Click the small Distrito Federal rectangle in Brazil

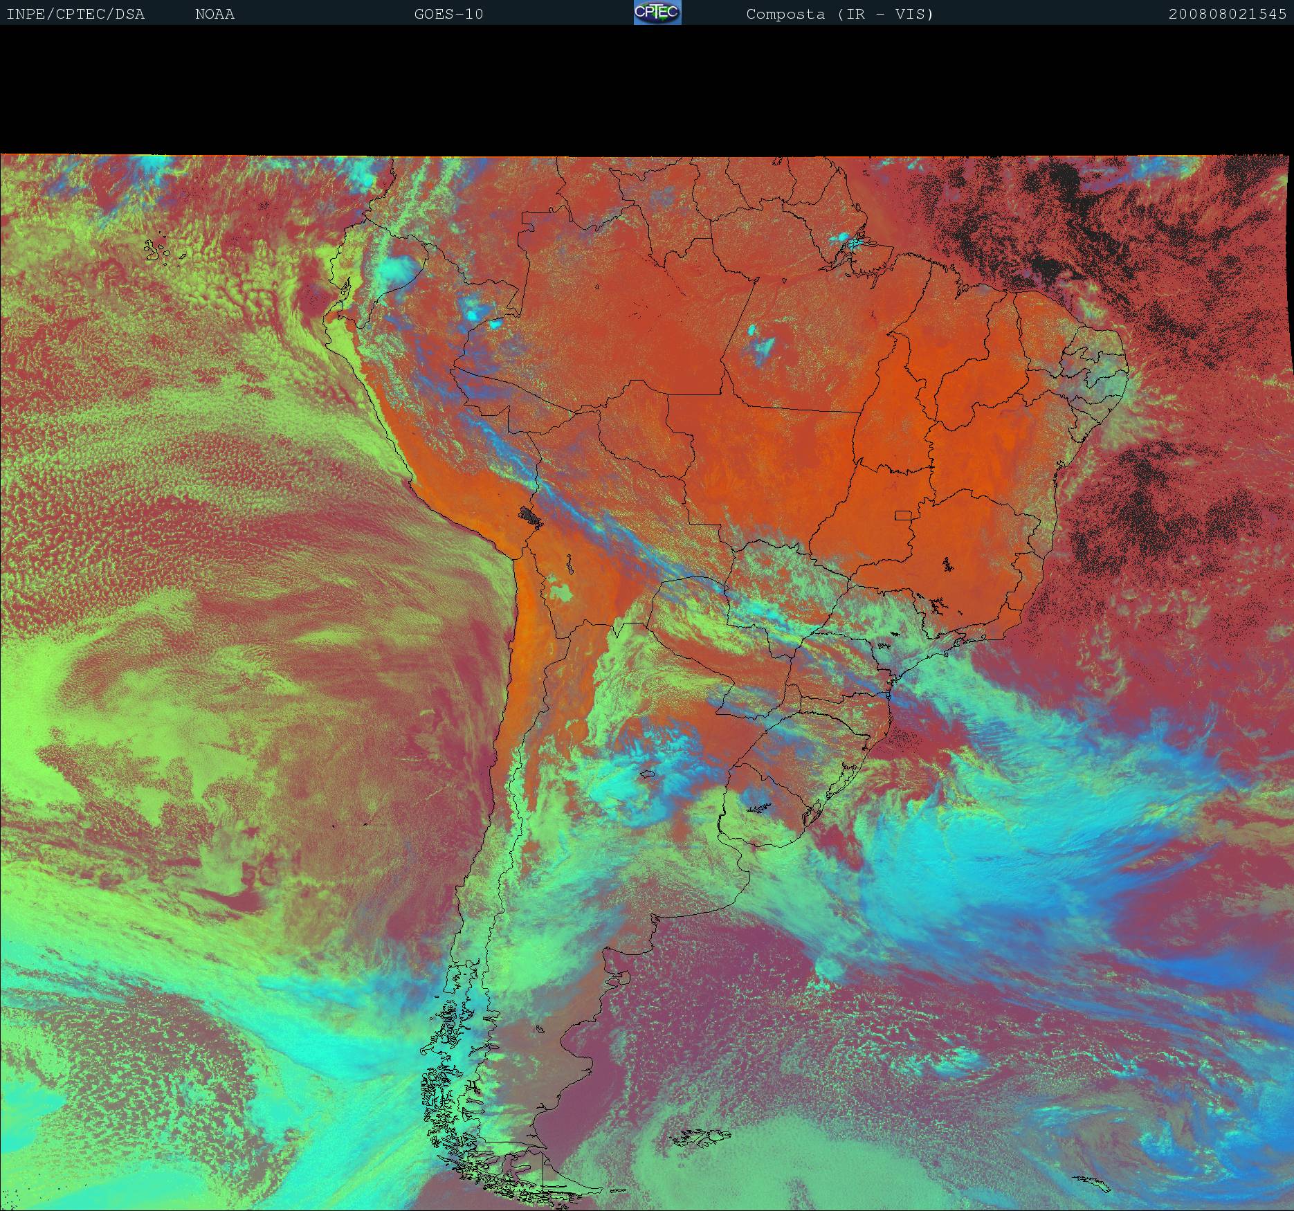tap(902, 515)
